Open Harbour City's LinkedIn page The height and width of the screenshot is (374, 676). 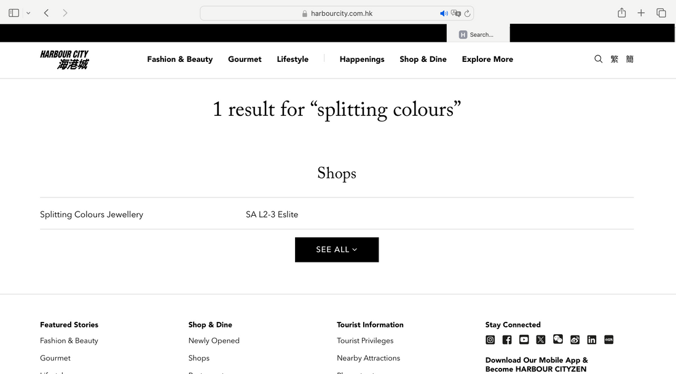pos(592,340)
